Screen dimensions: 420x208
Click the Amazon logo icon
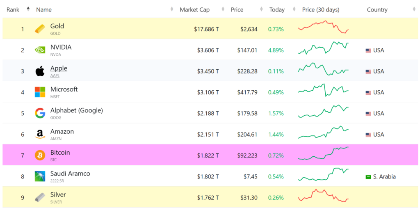tap(40, 135)
